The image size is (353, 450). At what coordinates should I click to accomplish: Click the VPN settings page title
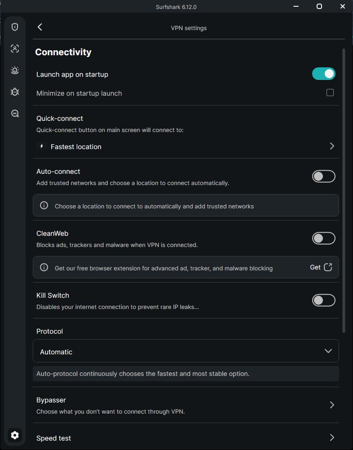pyautogui.click(x=189, y=28)
